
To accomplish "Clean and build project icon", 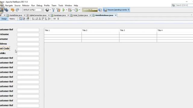I will click(59, 10).
